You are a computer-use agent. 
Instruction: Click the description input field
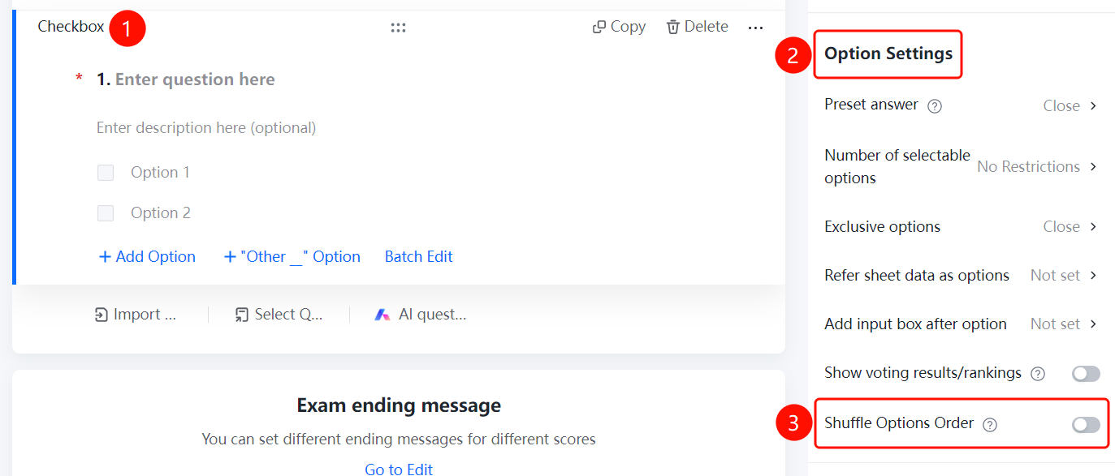[206, 128]
